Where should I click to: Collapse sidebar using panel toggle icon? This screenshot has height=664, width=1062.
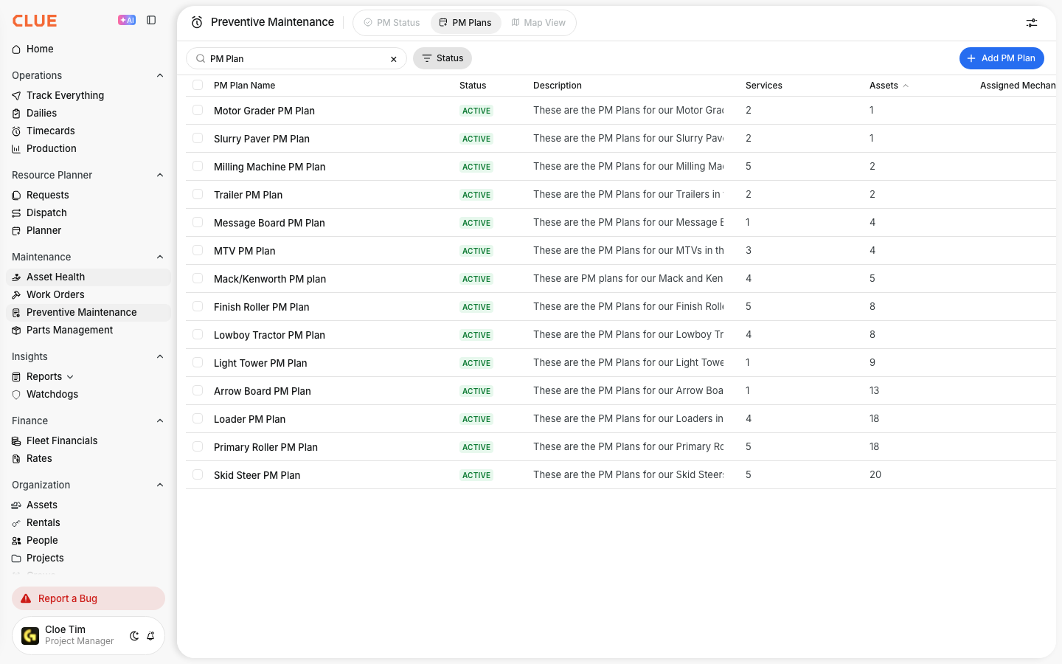151,20
